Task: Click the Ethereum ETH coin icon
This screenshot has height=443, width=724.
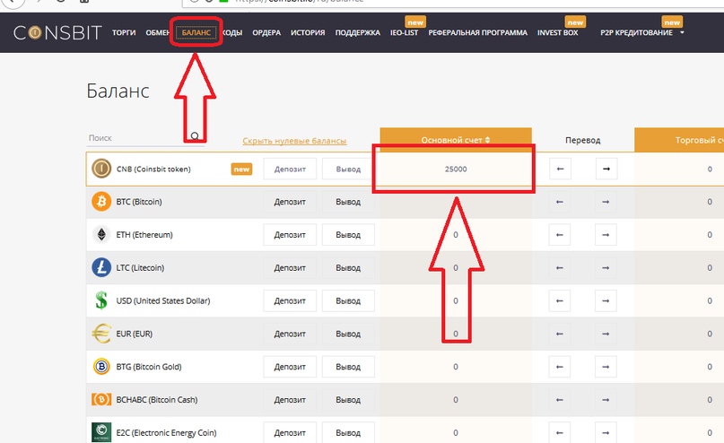Action: (x=101, y=234)
